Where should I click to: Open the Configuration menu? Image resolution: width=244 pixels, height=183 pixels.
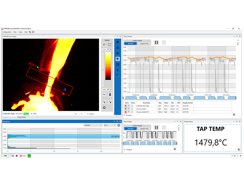coord(7,32)
